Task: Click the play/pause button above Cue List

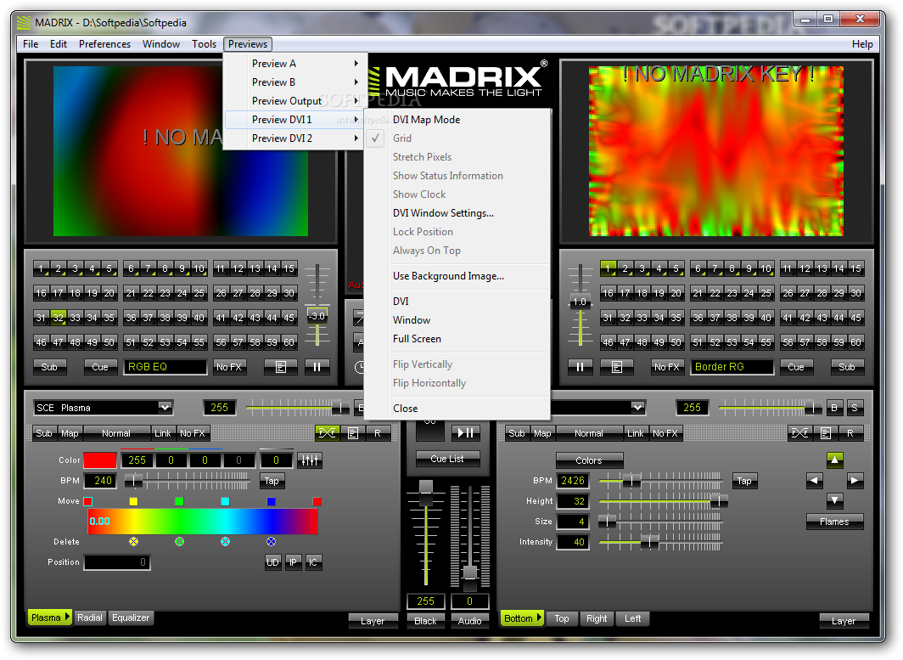Action: [465, 432]
